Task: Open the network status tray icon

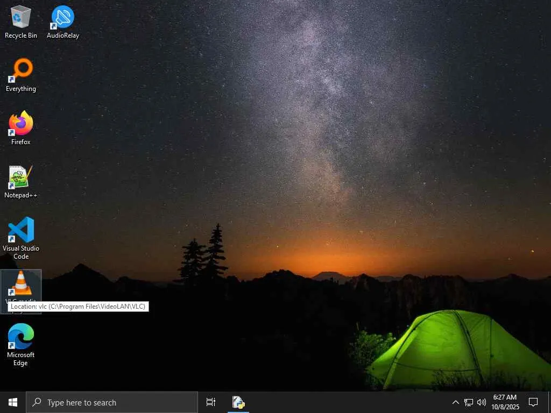Action: (x=469, y=402)
